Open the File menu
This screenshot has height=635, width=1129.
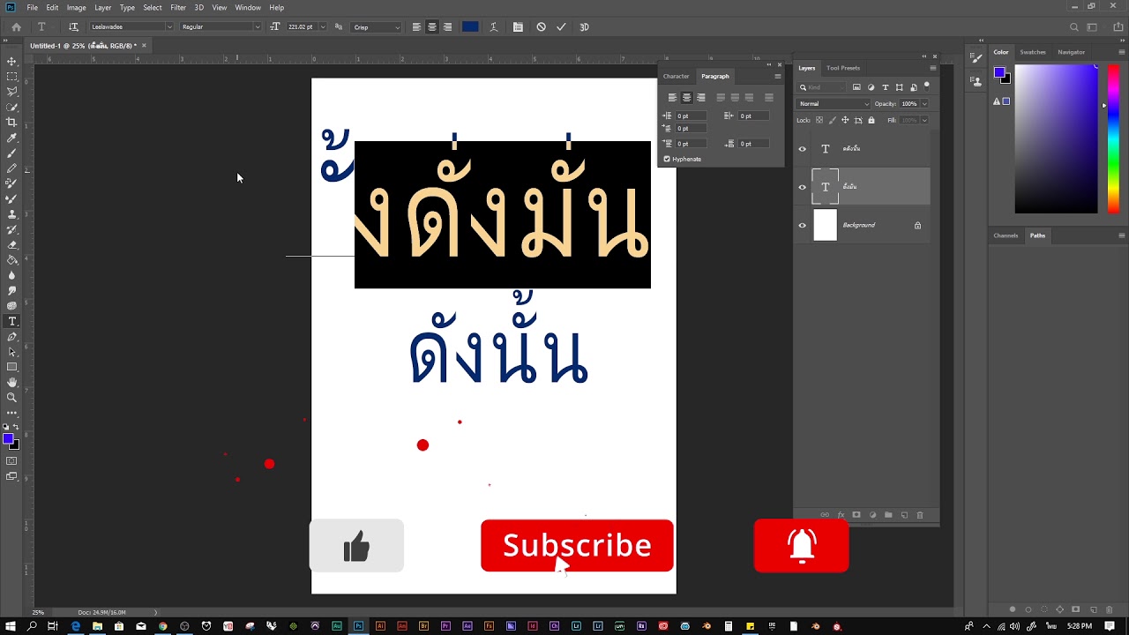click(32, 7)
